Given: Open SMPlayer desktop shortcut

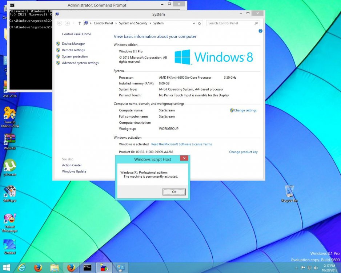Looking at the screenshot, I should tap(9, 194).
